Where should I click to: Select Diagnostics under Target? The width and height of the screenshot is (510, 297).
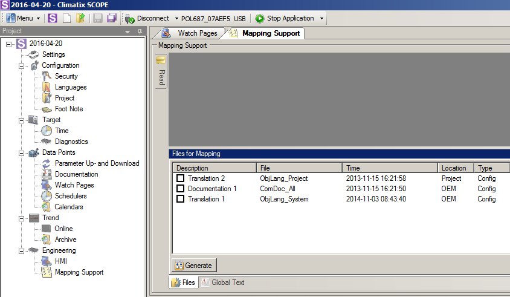(x=71, y=142)
